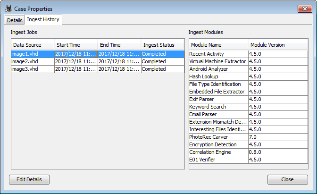This screenshot has height=194, width=317.
Task: Sort by End Time column header
Action: click(119, 45)
